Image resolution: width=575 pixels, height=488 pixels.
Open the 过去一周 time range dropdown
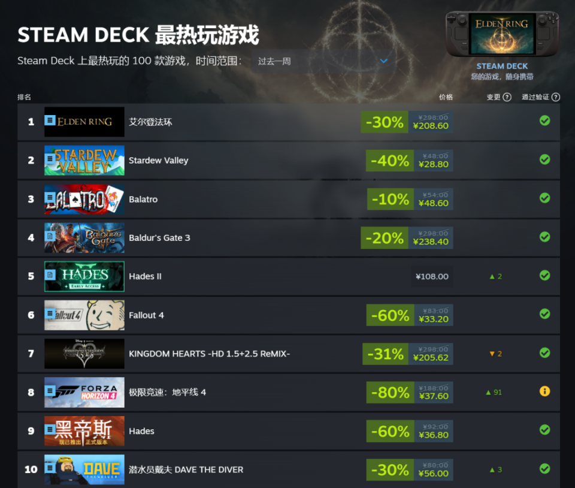point(322,61)
